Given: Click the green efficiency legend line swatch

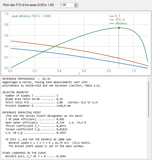Looking at the screenshot, I should (x=112, y=23).
